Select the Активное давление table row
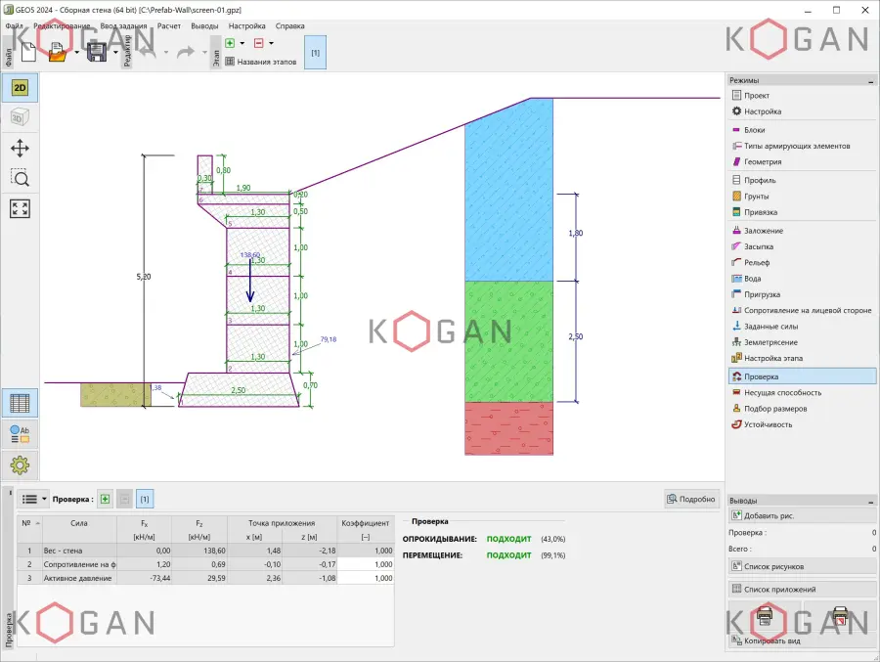Image resolution: width=880 pixels, height=662 pixels. (x=205, y=578)
